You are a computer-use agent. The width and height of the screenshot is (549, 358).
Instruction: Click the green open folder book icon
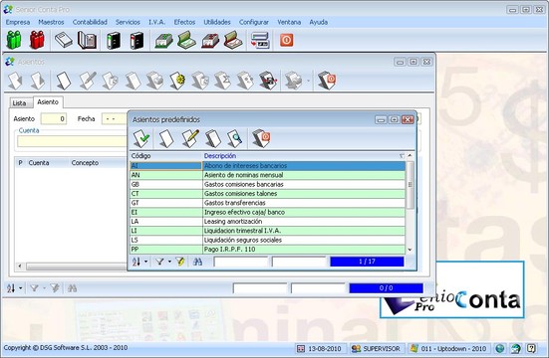pos(186,40)
